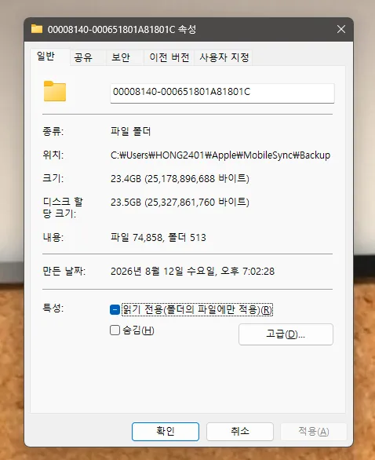The width and height of the screenshot is (375, 460).
Task: Switch to the 공유 tab
Action: coord(83,57)
